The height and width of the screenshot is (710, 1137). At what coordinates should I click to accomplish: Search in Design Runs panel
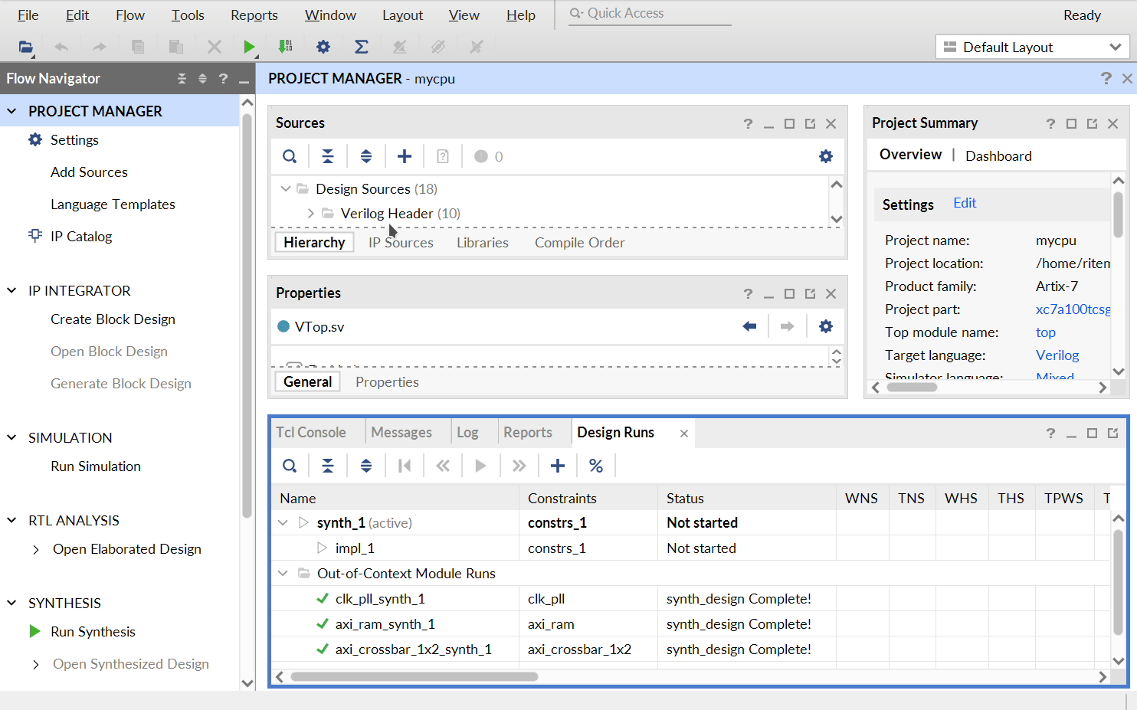290,466
